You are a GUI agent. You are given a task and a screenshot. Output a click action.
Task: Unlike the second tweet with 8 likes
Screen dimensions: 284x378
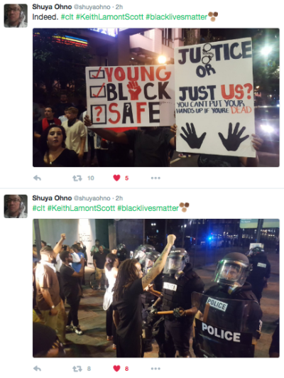click(117, 369)
